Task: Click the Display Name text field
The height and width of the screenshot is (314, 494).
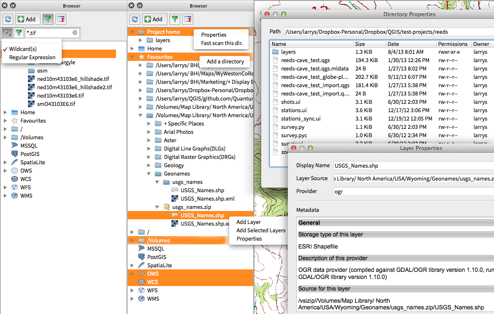Action: point(413,166)
